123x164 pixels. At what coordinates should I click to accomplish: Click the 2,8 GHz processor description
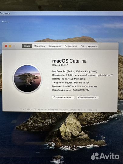[x=89, y=75]
